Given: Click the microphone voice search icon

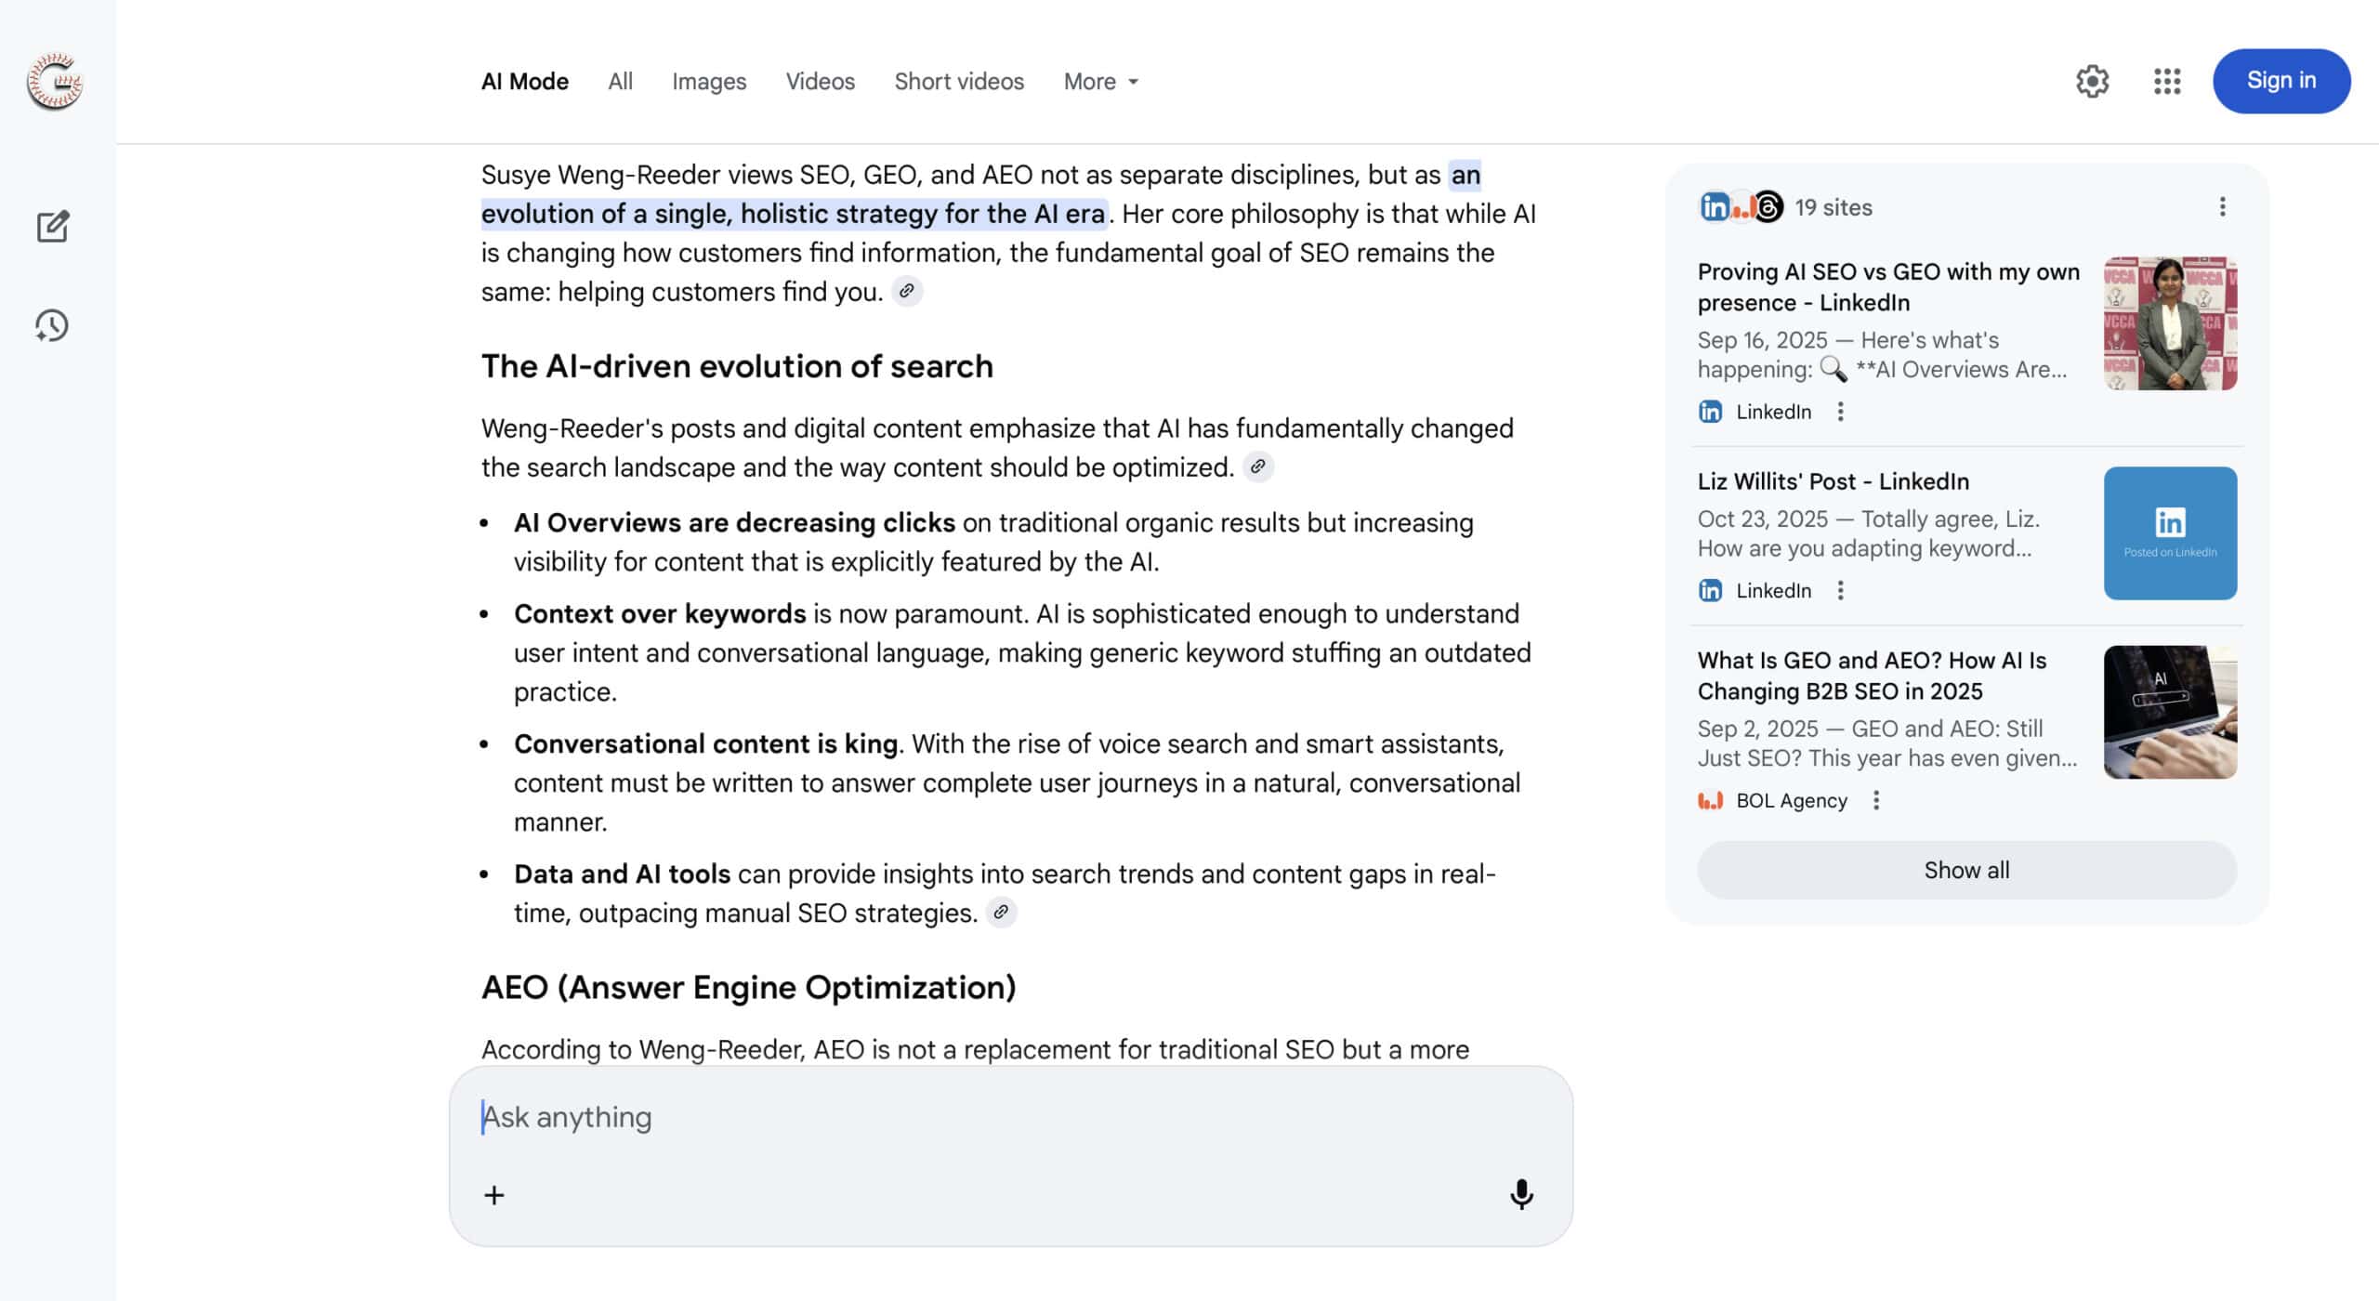Looking at the screenshot, I should pyautogui.click(x=1520, y=1194).
